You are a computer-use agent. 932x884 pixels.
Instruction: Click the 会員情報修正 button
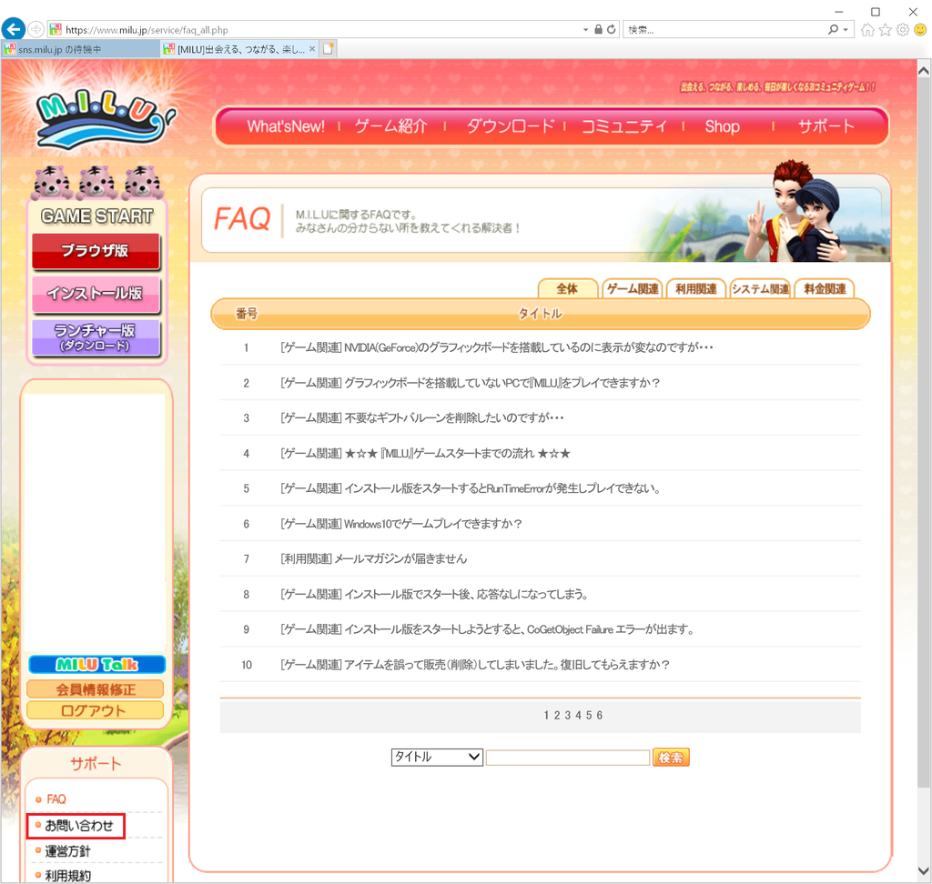pyautogui.click(x=95, y=689)
